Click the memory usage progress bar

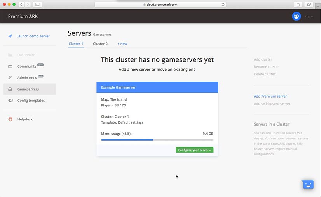pos(157,140)
